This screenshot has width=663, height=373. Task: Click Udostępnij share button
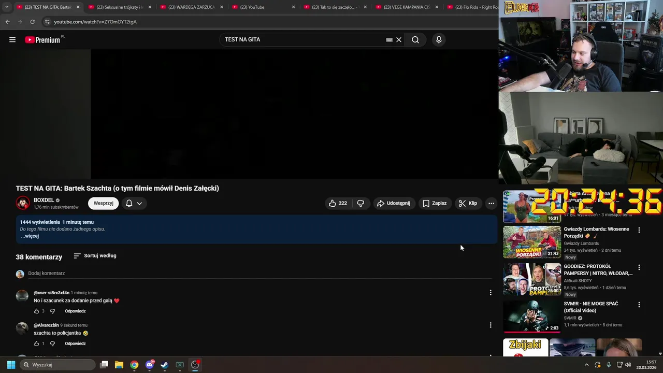coord(394,203)
